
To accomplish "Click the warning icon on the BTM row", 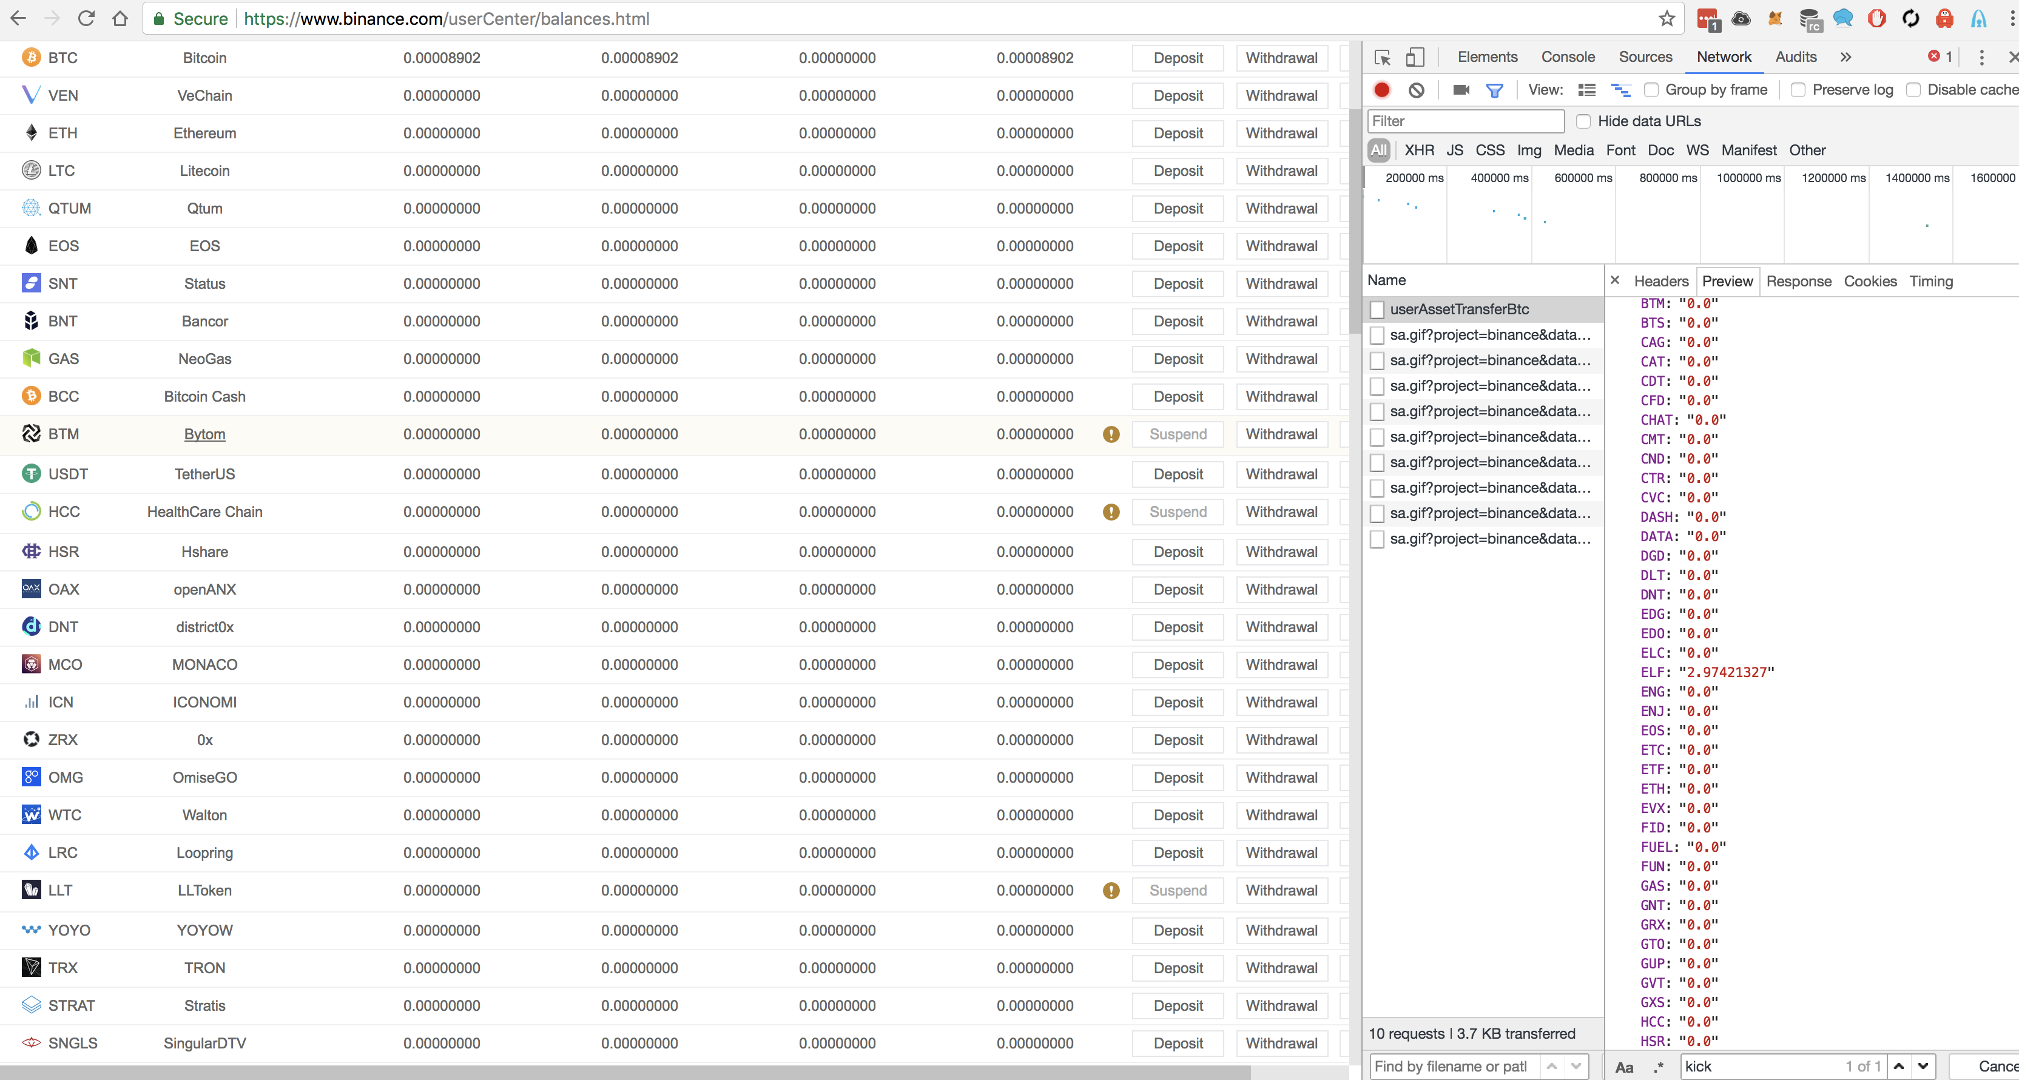I will point(1111,434).
